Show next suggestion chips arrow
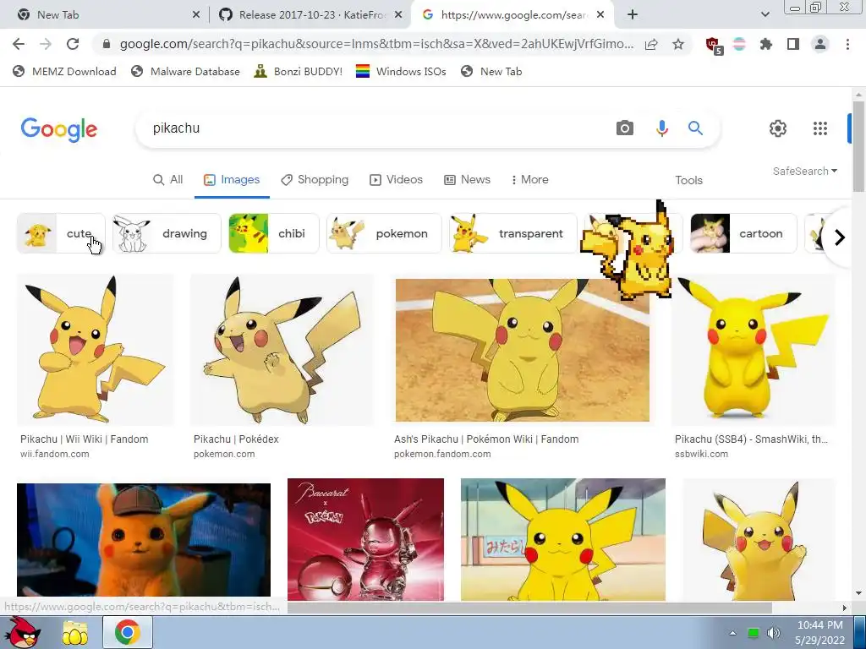This screenshot has height=649, width=866. tap(840, 237)
